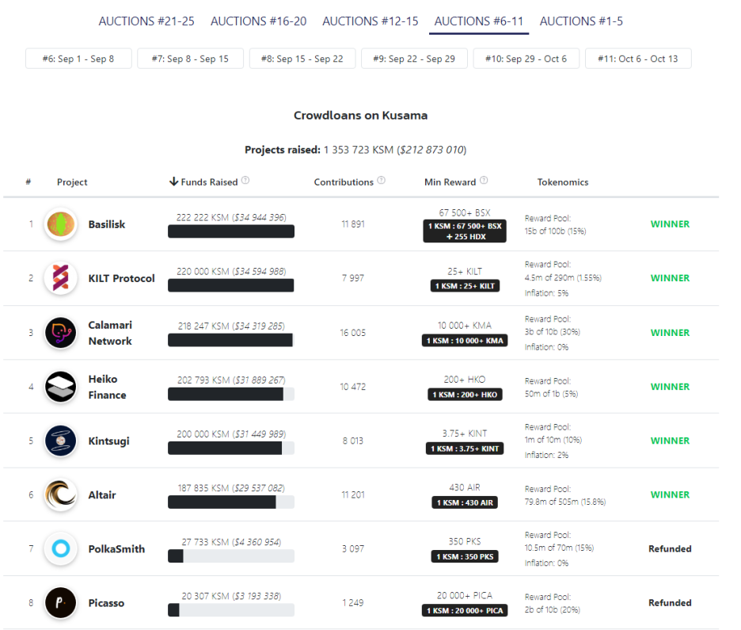Click Basilisk's funds raised progress bar

(x=231, y=231)
